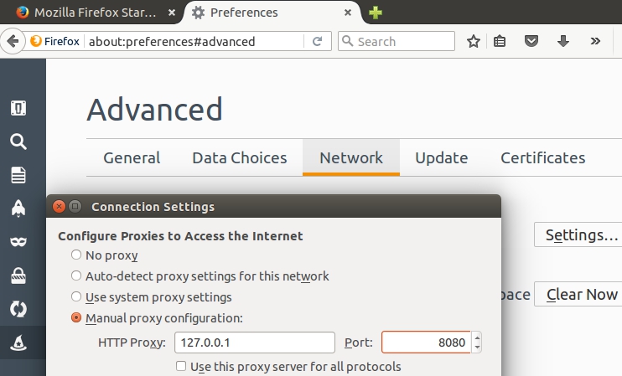Select Auto-detect proxy settings for this network
This screenshot has width=622, height=376.
(x=76, y=276)
